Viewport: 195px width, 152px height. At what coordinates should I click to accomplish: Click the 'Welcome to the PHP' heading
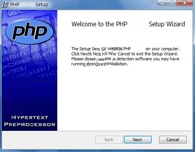[99, 24]
